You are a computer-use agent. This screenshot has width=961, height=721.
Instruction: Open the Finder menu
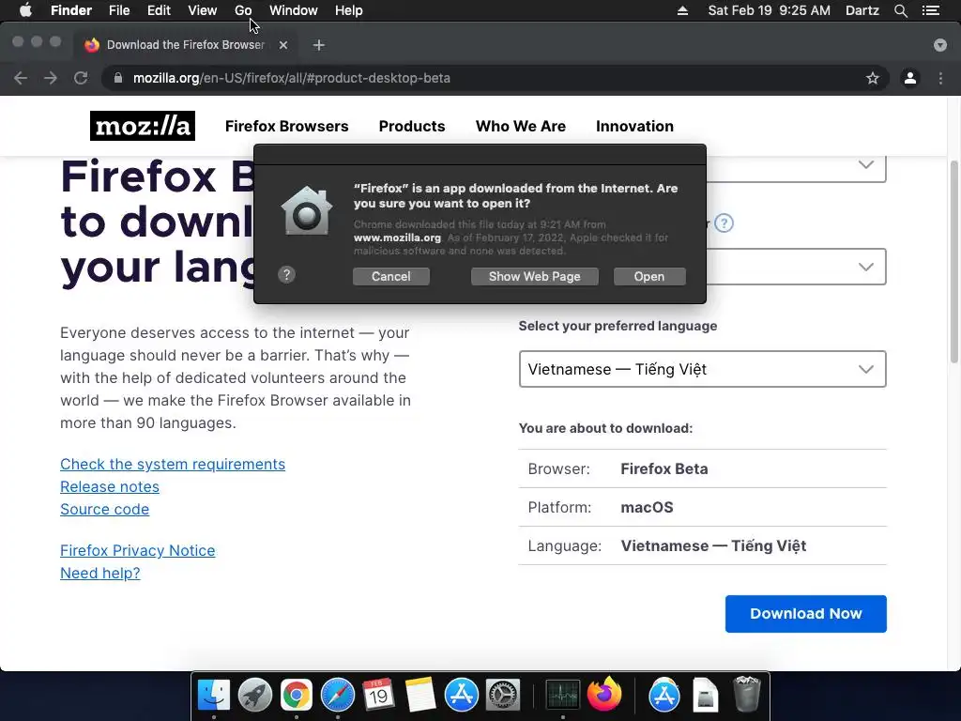(x=71, y=10)
